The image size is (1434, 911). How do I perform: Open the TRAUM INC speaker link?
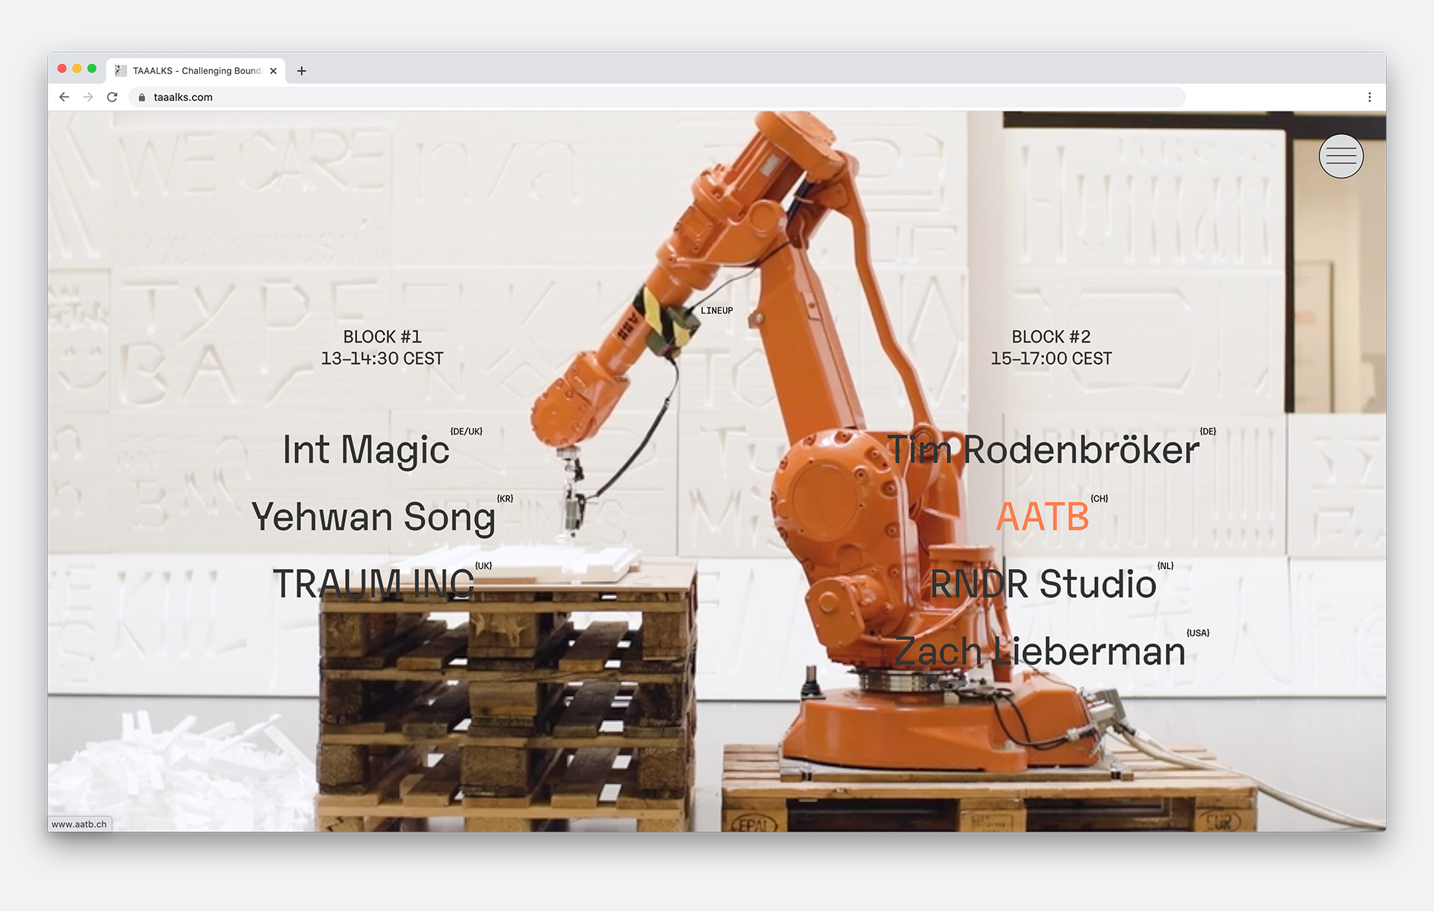(373, 584)
